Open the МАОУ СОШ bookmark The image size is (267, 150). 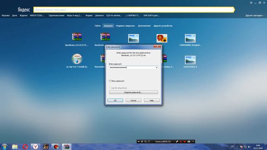tap(37, 15)
